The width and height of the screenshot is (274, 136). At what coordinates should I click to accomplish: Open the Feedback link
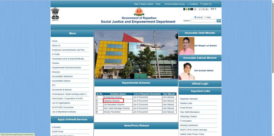(x=193, y=4)
